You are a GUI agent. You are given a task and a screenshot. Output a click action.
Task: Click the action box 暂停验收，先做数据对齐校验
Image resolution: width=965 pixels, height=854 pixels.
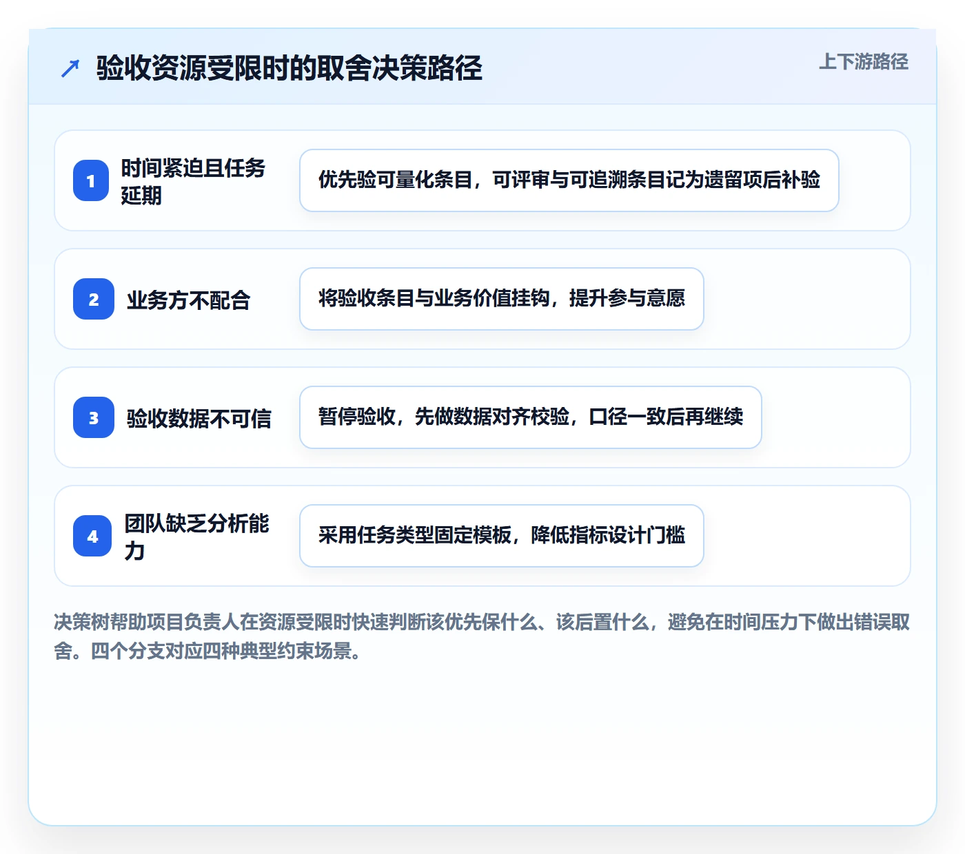pos(531,417)
